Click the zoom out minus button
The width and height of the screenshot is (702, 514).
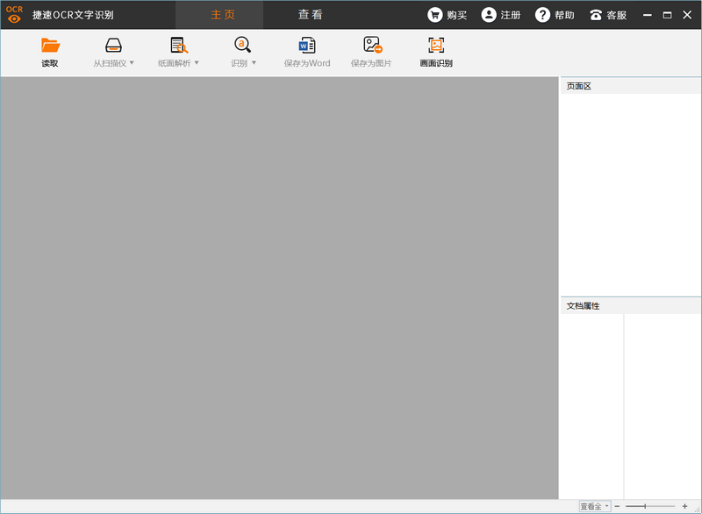point(617,506)
